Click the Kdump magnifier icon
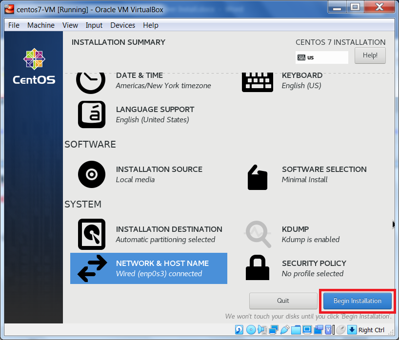Viewport: 399px width, 340px height. coord(258,234)
